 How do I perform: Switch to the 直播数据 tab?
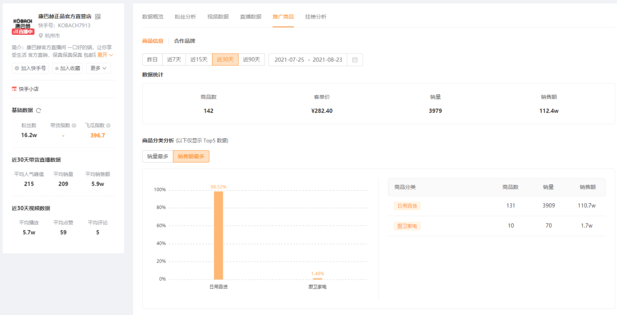(251, 17)
